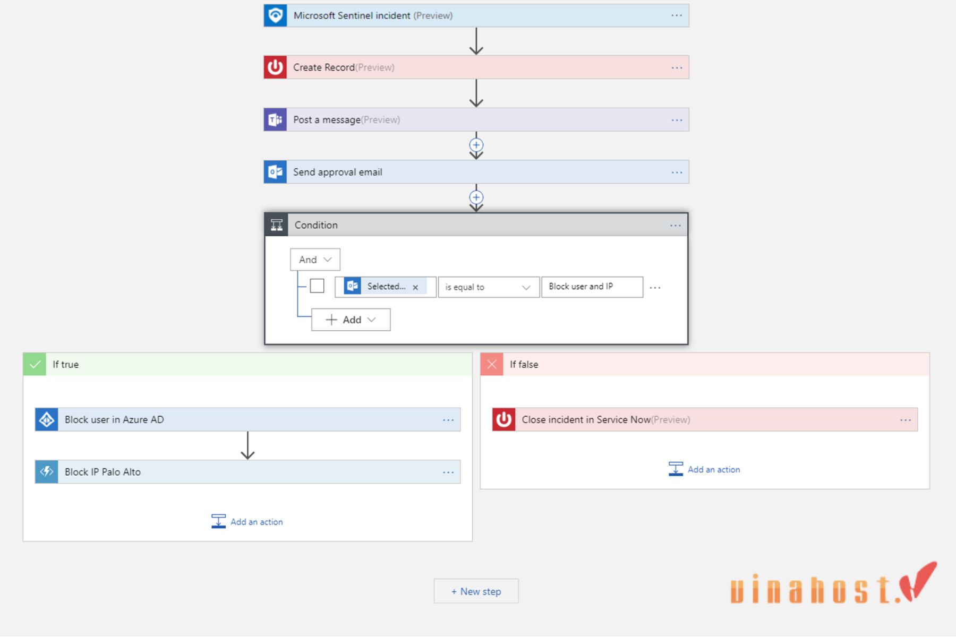Expand the Create Record step
Viewport: 956px width, 637px height.
point(476,67)
